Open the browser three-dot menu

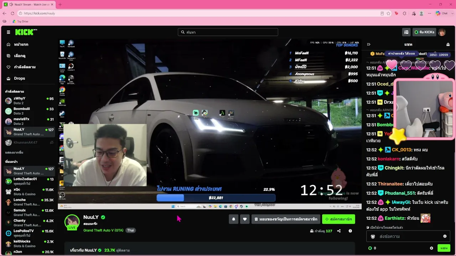[x=430, y=13]
